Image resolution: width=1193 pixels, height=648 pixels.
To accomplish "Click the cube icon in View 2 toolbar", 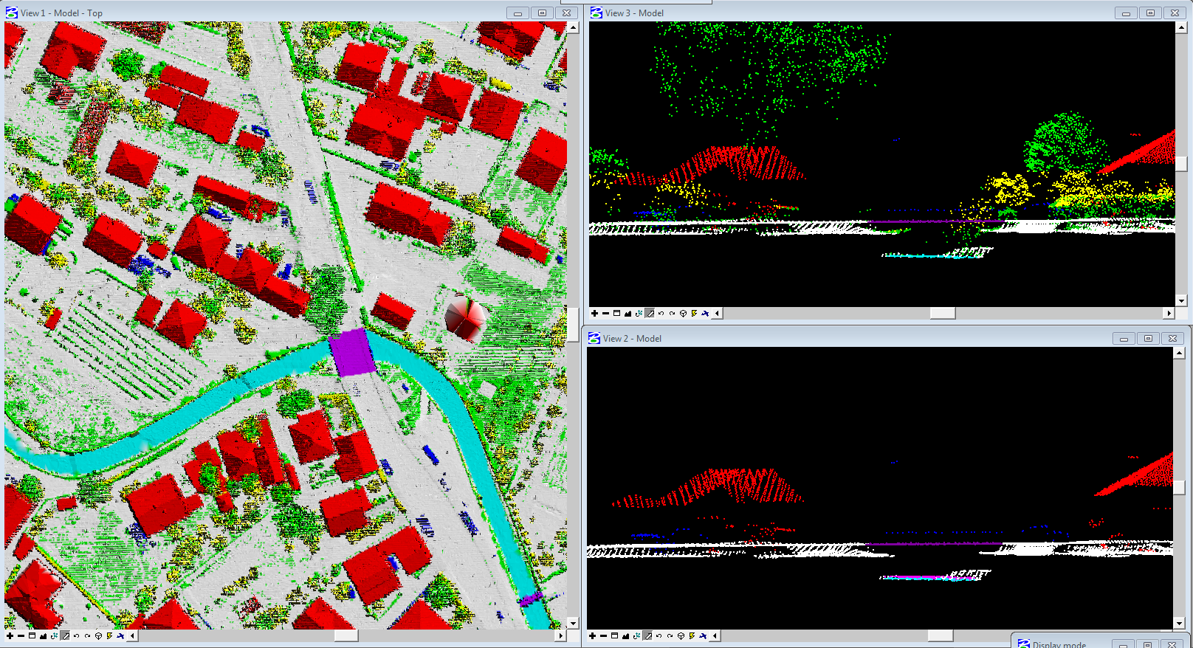I will pyautogui.click(x=681, y=635).
